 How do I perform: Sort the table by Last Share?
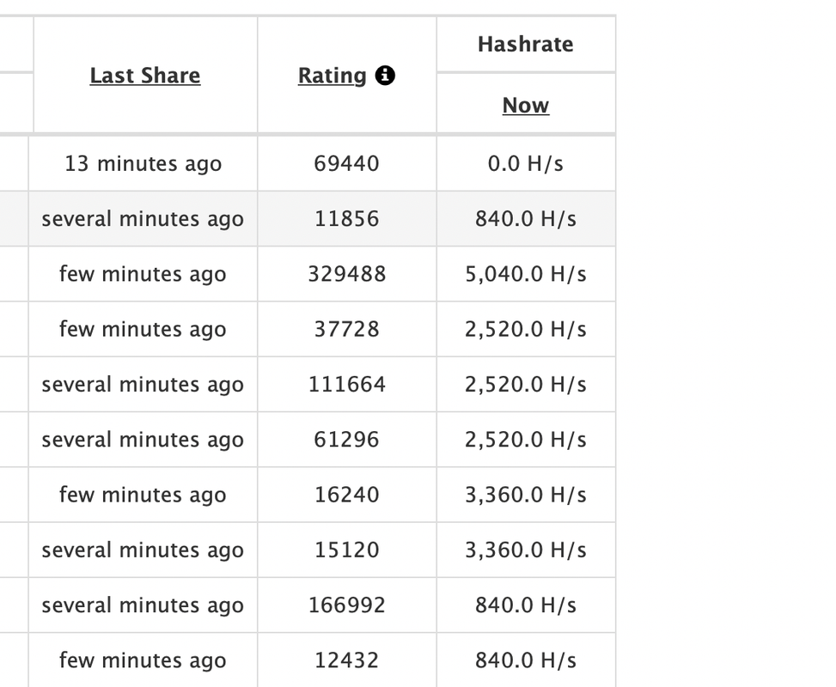click(145, 76)
